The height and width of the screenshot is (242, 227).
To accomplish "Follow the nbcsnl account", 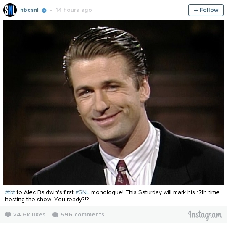I will [206, 10].
